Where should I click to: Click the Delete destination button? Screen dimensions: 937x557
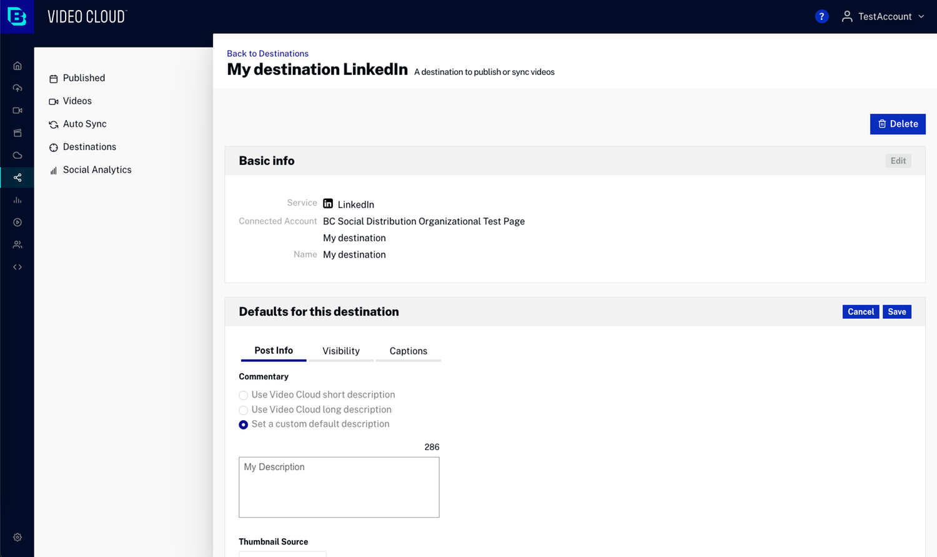(x=898, y=124)
